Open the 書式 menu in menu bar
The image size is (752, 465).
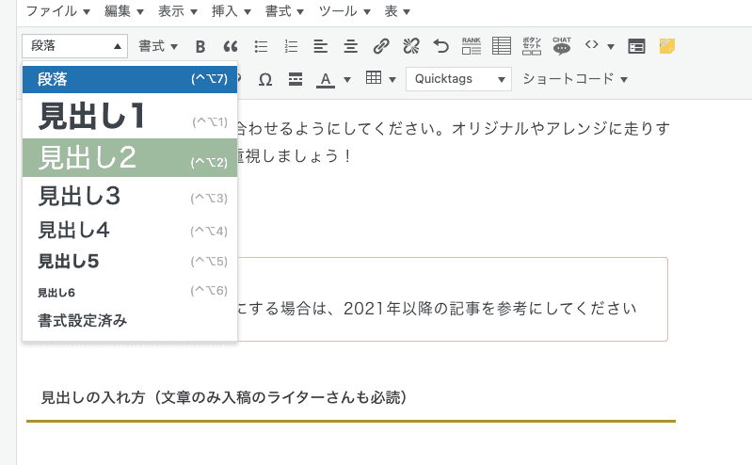click(x=285, y=11)
